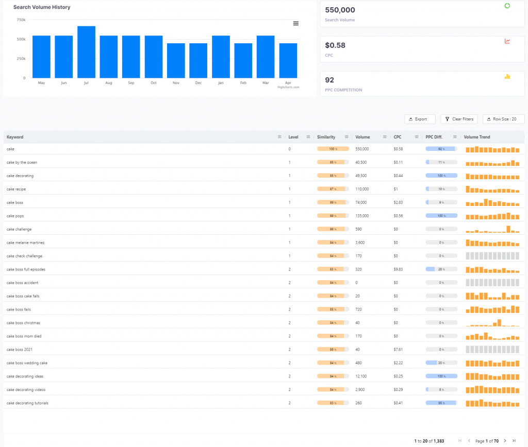
Task: Open the Keyword column filter menu icon
Action: coord(279,137)
